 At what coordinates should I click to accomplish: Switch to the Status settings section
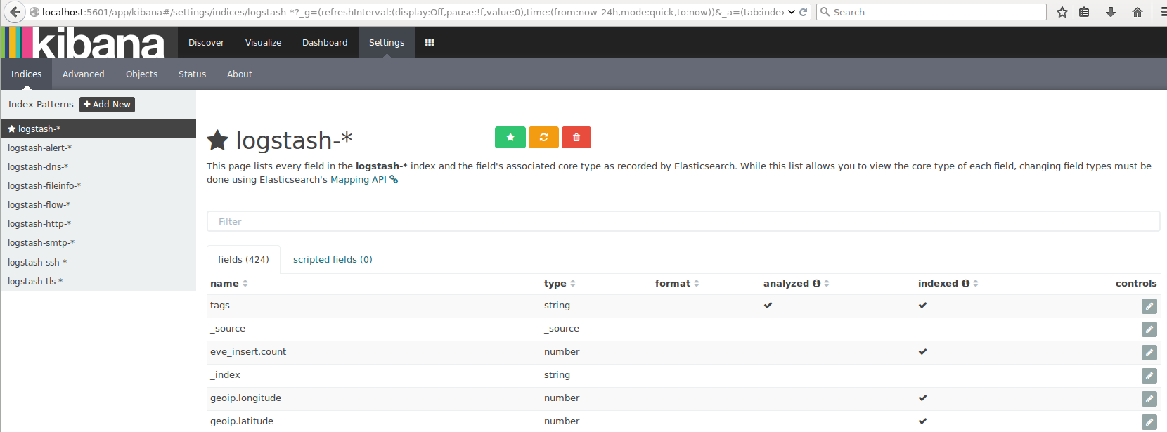[192, 74]
